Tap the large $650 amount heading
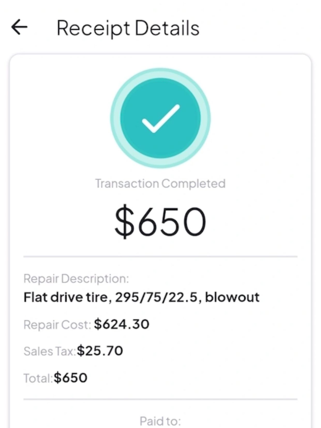The height and width of the screenshot is (428, 321). click(160, 222)
